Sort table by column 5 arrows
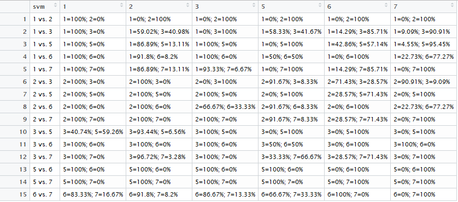This screenshot has height=202, width=458. click(320, 5)
